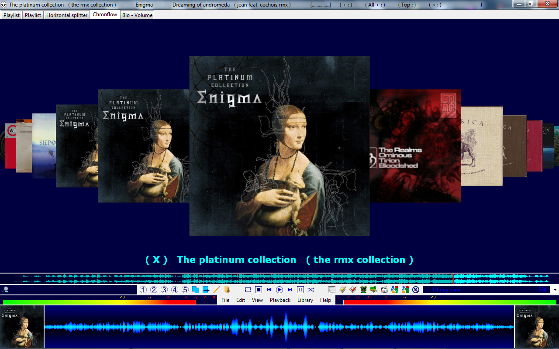Open the Bio - Volume tab
The image size is (559, 349).
click(x=137, y=15)
